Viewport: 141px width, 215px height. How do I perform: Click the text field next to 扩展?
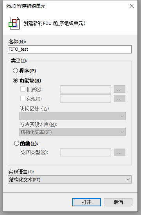86,89
